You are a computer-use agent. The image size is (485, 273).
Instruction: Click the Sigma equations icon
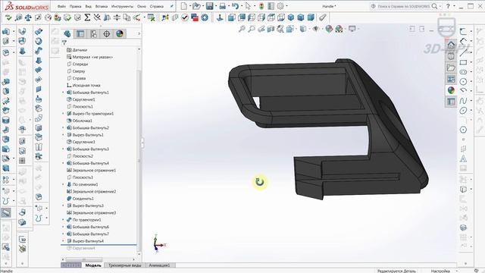[88, 17]
